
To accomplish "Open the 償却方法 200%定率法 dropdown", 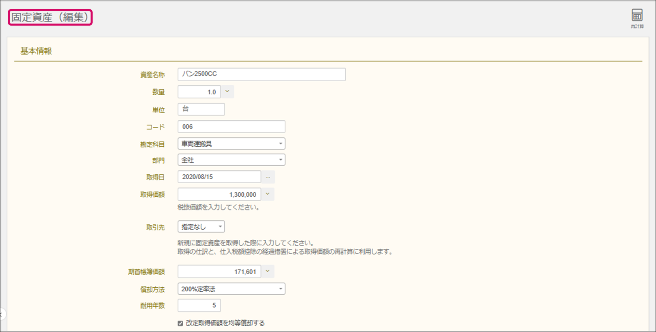I will [x=231, y=289].
